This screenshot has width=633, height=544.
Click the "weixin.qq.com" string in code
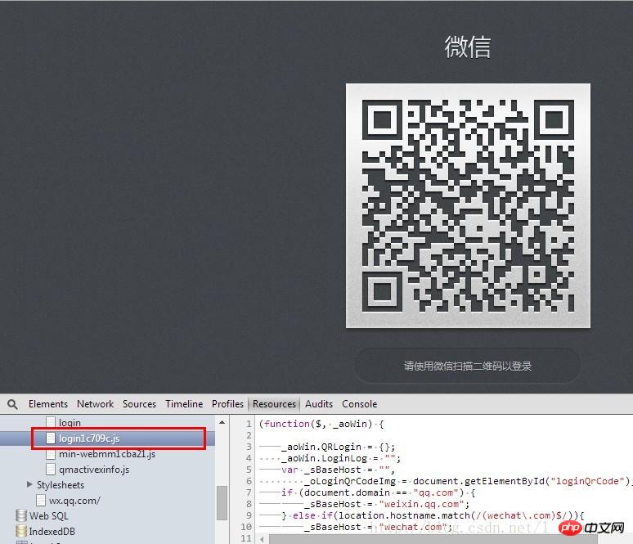(421, 504)
